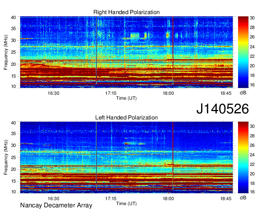The image size is (259, 210).
Task: Click the 'dB' unit label beside Left Handed colorbar
Action: point(243,198)
